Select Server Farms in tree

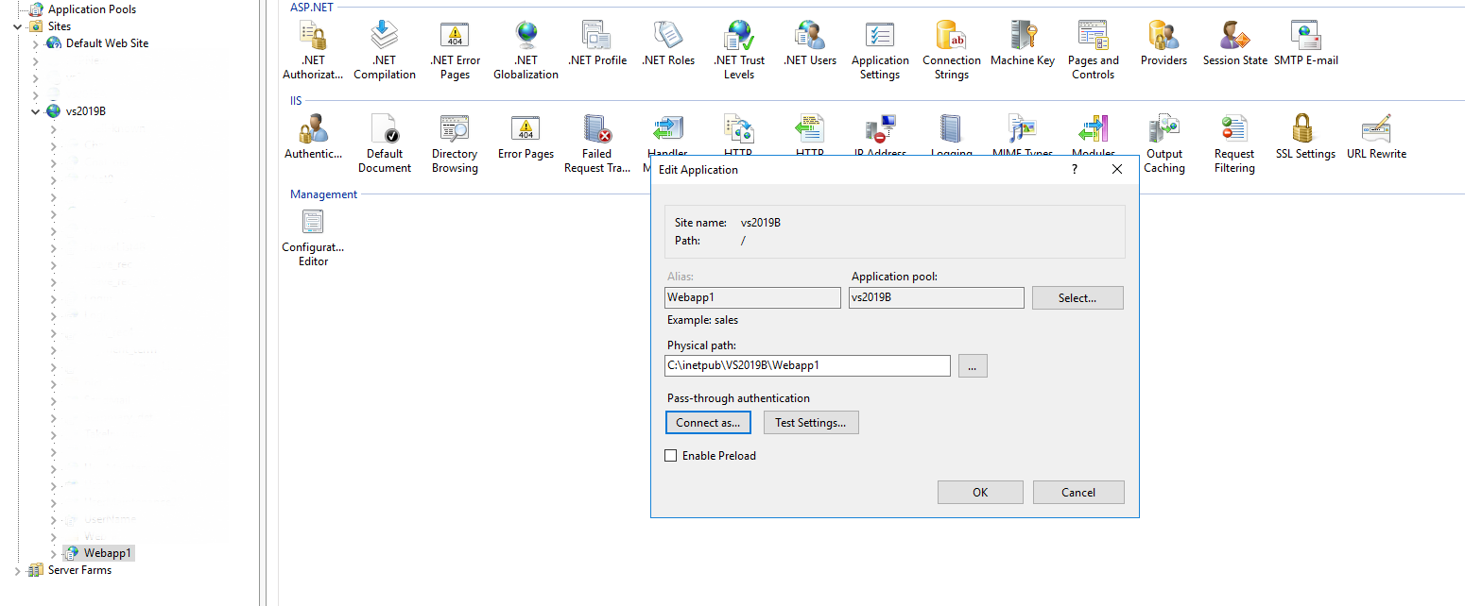pyautogui.click(x=79, y=570)
